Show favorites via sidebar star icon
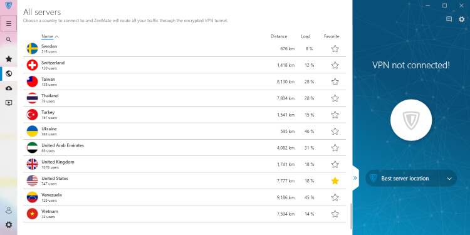Viewport: 470px width, 235px height. [x=9, y=59]
